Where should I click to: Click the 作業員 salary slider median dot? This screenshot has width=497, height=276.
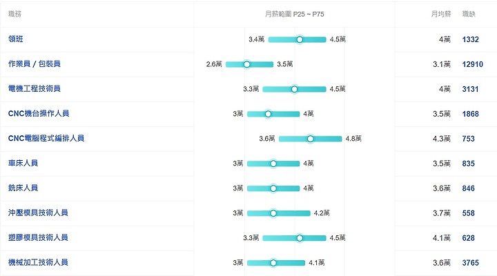[x=246, y=65]
